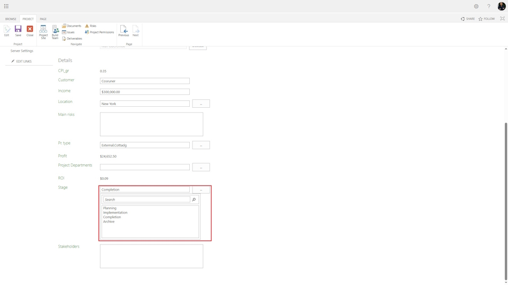The height and width of the screenshot is (285, 508).
Task: Click the ROI value $0.09
Action: (x=104, y=179)
